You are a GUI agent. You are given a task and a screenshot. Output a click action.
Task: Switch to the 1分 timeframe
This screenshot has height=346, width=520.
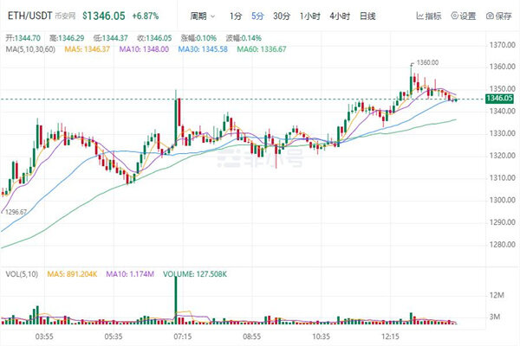pyautogui.click(x=236, y=16)
